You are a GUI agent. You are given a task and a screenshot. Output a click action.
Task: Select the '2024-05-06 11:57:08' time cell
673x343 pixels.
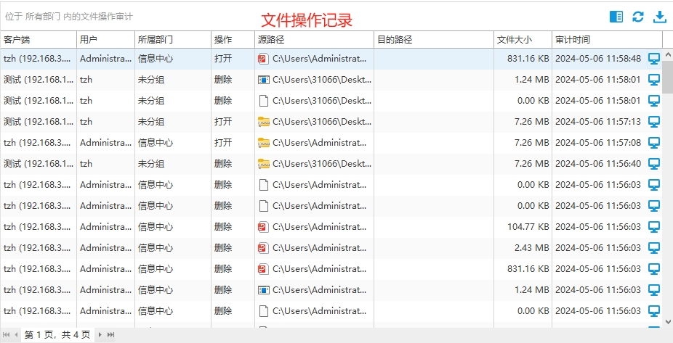(598, 143)
